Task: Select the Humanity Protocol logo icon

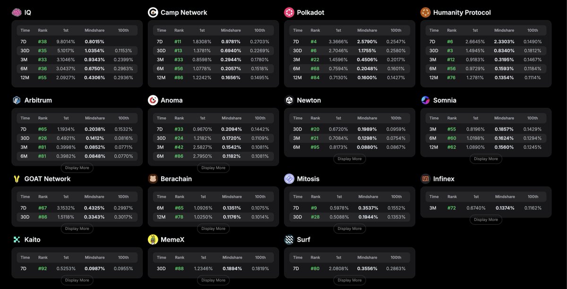Action: (x=425, y=12)
